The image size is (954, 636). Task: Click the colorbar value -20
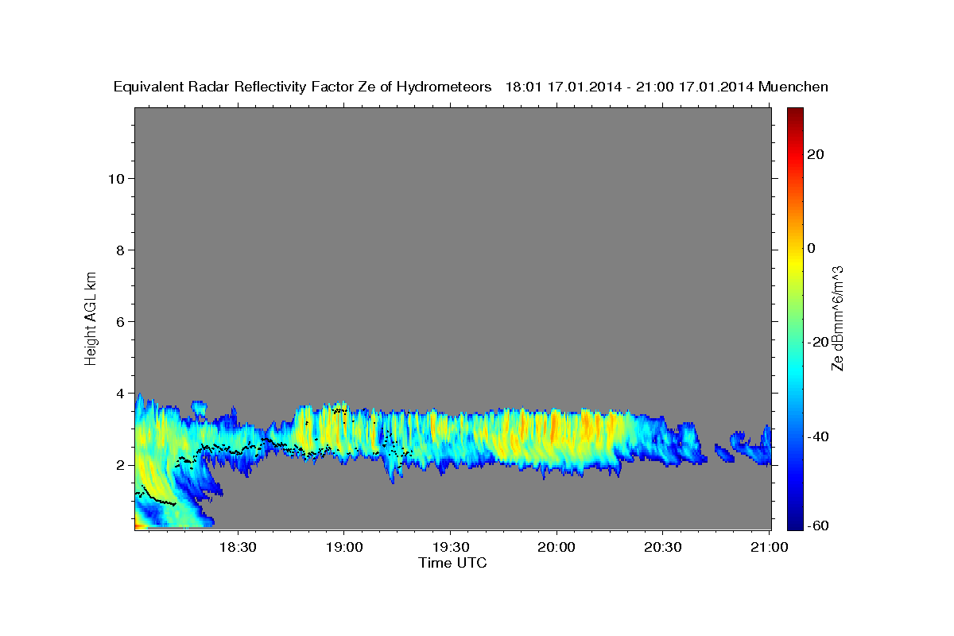[x=818, y=342]
